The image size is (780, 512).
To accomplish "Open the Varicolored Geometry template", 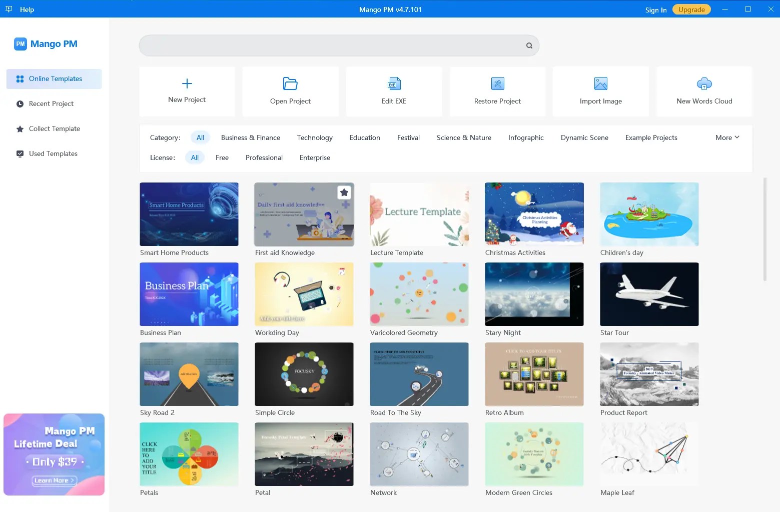I will click(419, 294).
